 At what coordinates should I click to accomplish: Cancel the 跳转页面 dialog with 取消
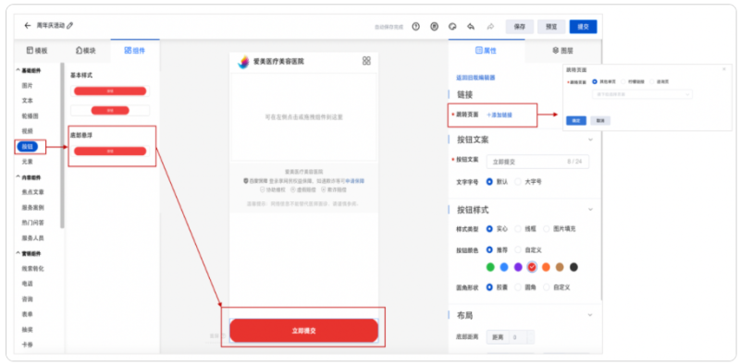point(600,121)
